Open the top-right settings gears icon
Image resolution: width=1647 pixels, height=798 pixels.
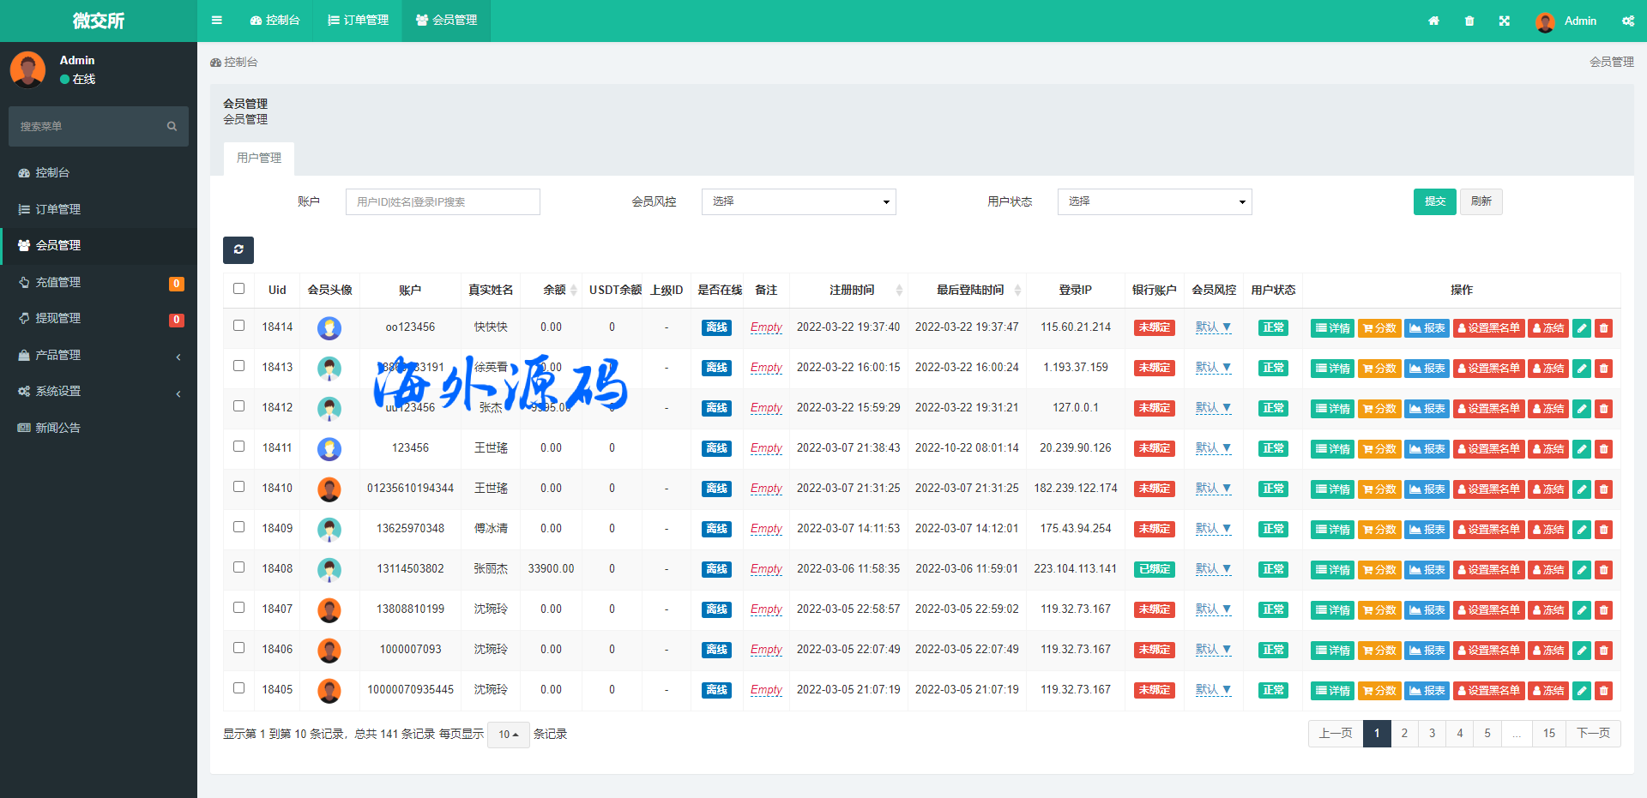click(1627, 21)
